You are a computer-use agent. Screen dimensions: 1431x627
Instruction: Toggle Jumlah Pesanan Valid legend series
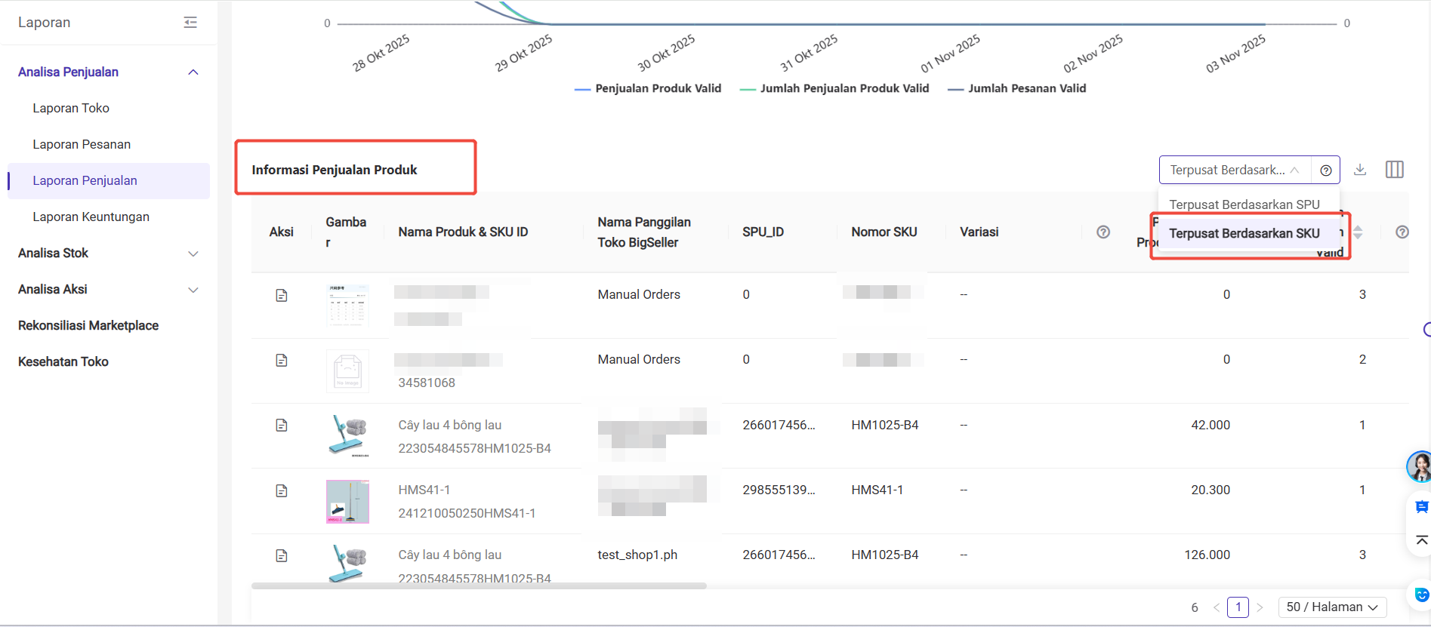click(x=1017, y=88)
